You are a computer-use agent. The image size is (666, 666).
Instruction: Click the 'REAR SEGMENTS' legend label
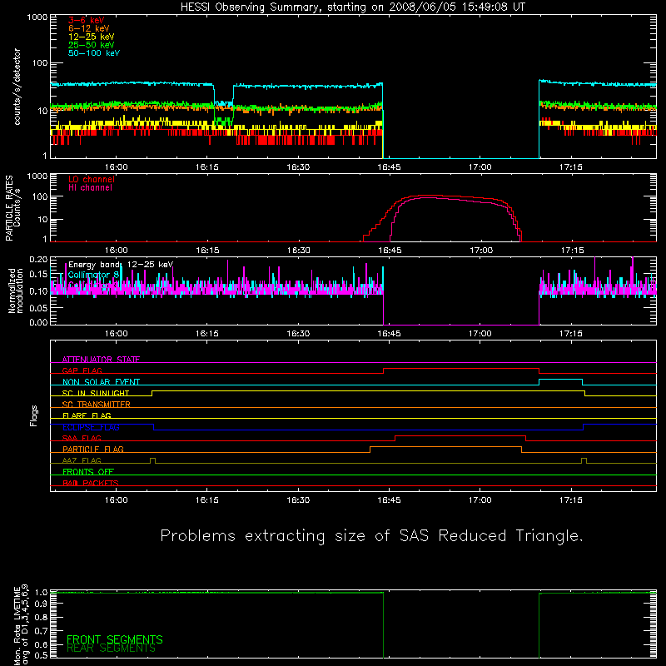tap(112, 649)
